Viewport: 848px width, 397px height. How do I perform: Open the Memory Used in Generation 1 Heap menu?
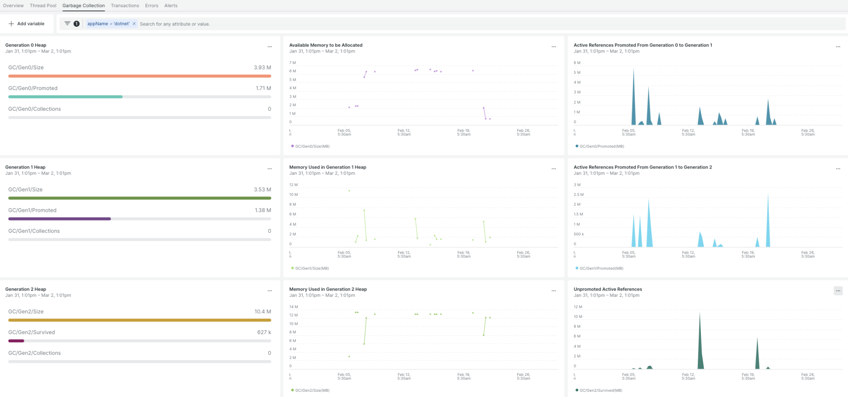pyautogui.click(x=554, y=169)
